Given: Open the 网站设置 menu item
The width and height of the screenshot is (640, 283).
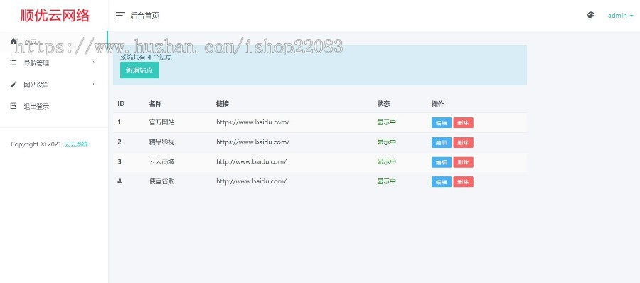Looking at the screenshot, I should 54,85.
